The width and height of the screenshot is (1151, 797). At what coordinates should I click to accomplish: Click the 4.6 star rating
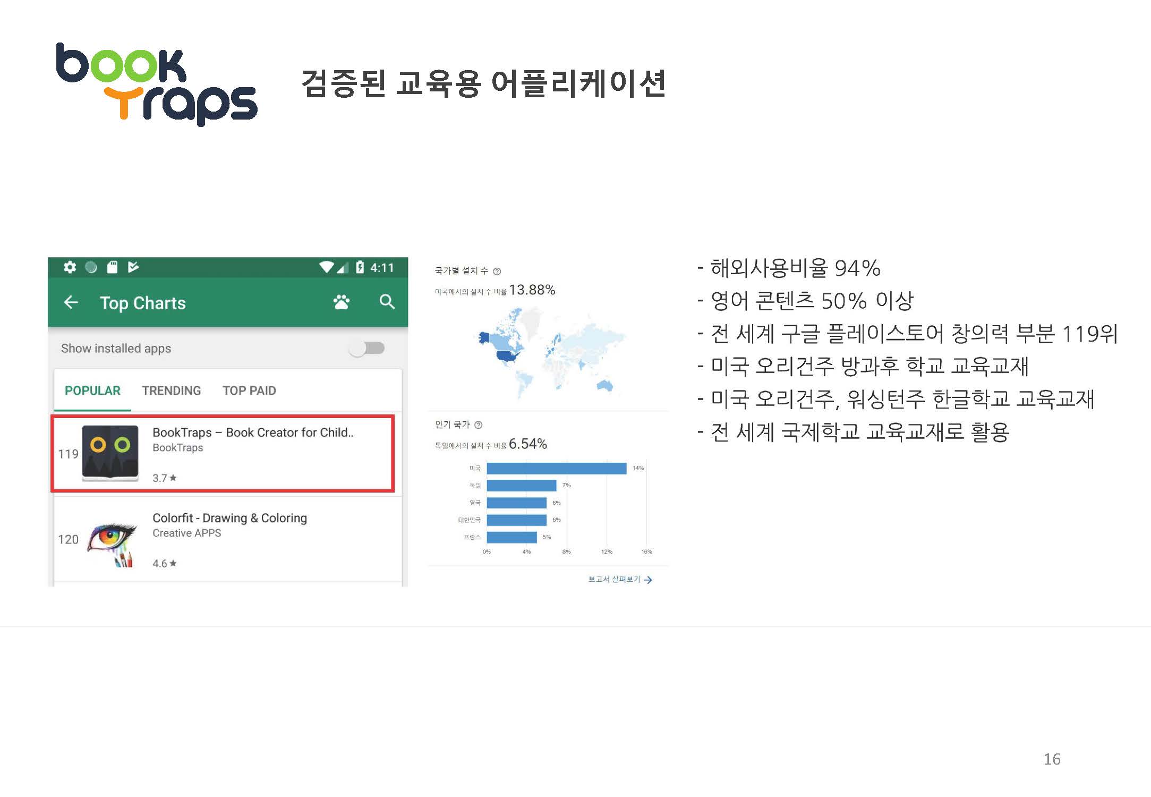point(165,563)
